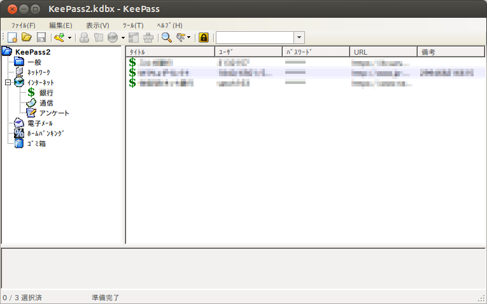Click the empty entry details pane

coord(243,268)
